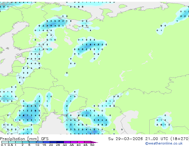This screenshot has height=146, width=189.
Task: Click the '15' legend scale label
Action: 44,145
